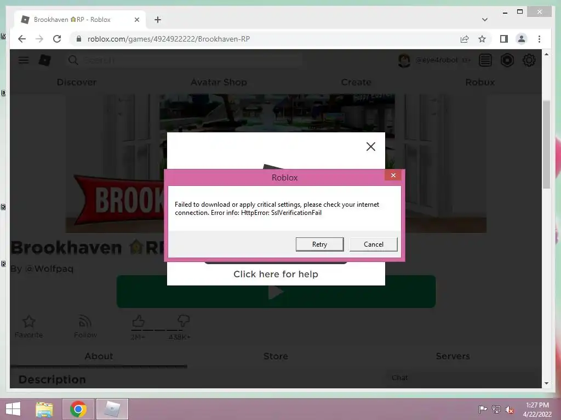Click the thumbs up like icon
Screen dimensions: 561x420
pos(139,321)
